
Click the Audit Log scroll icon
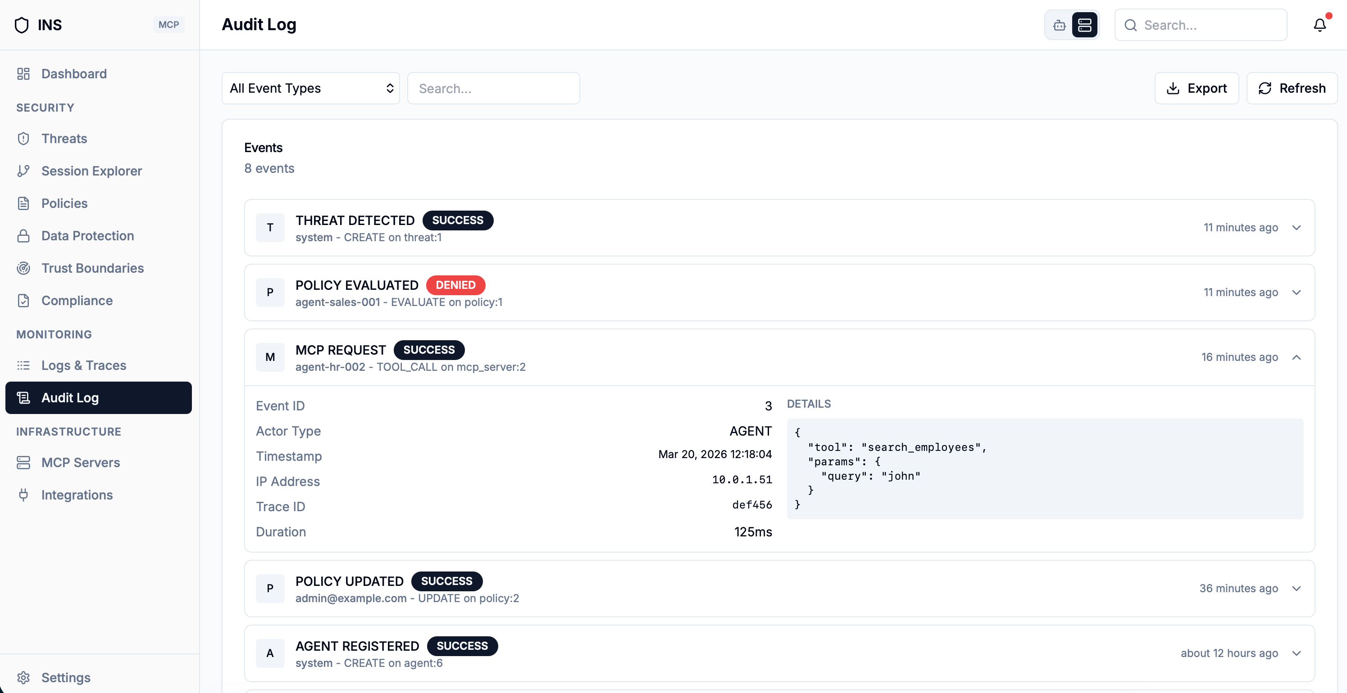[x=23, y=397]
